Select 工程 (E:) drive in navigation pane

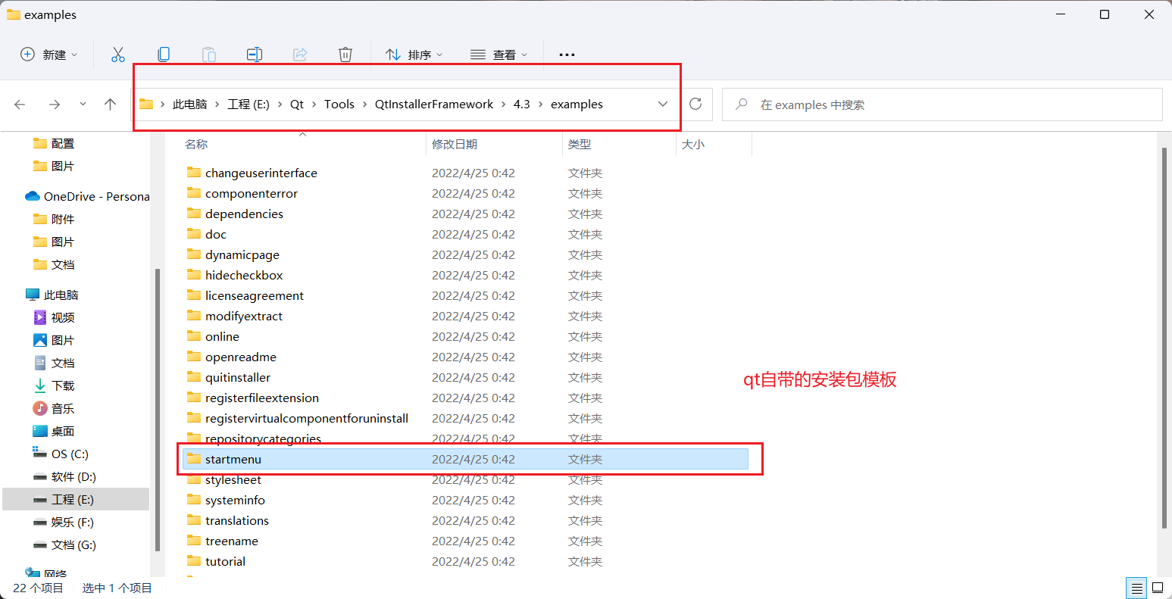click(x=73, y=499)
